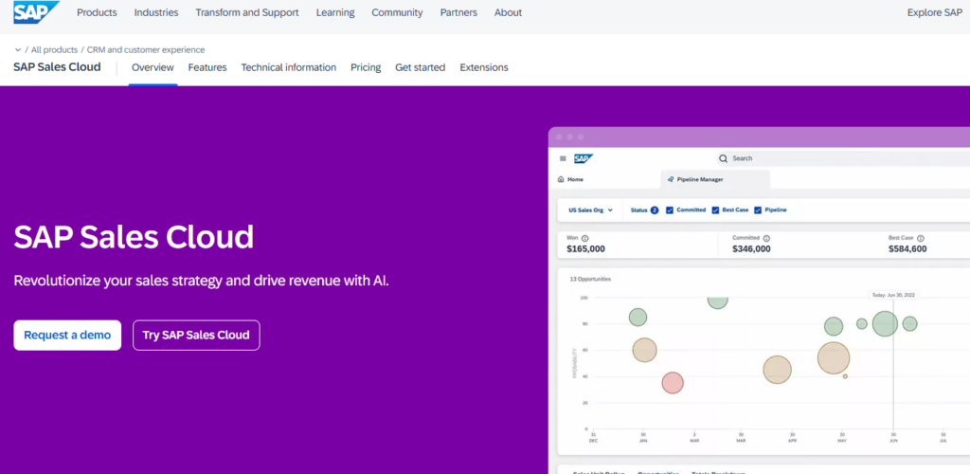Viewport: 970px width, 474px height.
Task: Expand the breadcrumb chevron dropdown
Action: [17, 50]
